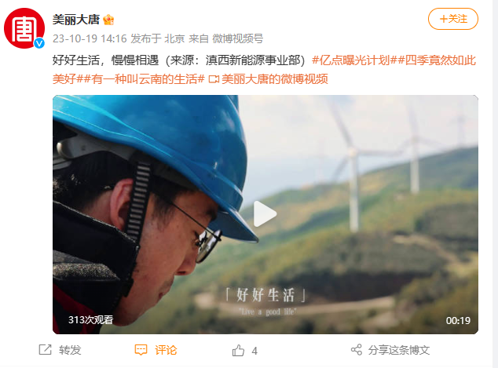498x368 pixels.
Task: Follow the account with +关注 button
Action: pyautogui.click(x=453, y=19)
